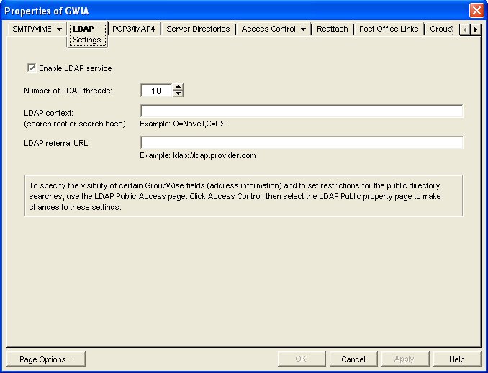Click the Apply button
The width and height of the screenshot is (488, 373).
click(405, 359)
